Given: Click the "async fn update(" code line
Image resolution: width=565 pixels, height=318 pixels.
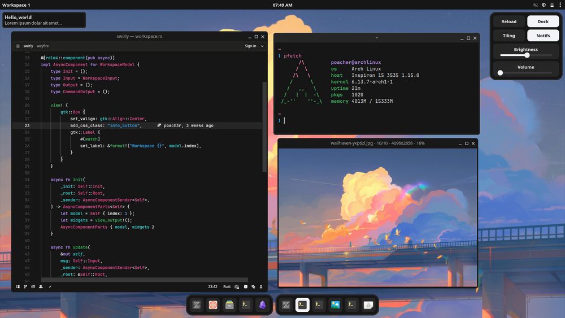Looking at the screenshot, I should pos(70,247).
